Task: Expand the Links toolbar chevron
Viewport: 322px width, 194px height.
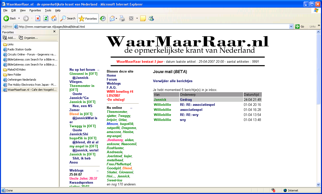Action: point(319,26)
